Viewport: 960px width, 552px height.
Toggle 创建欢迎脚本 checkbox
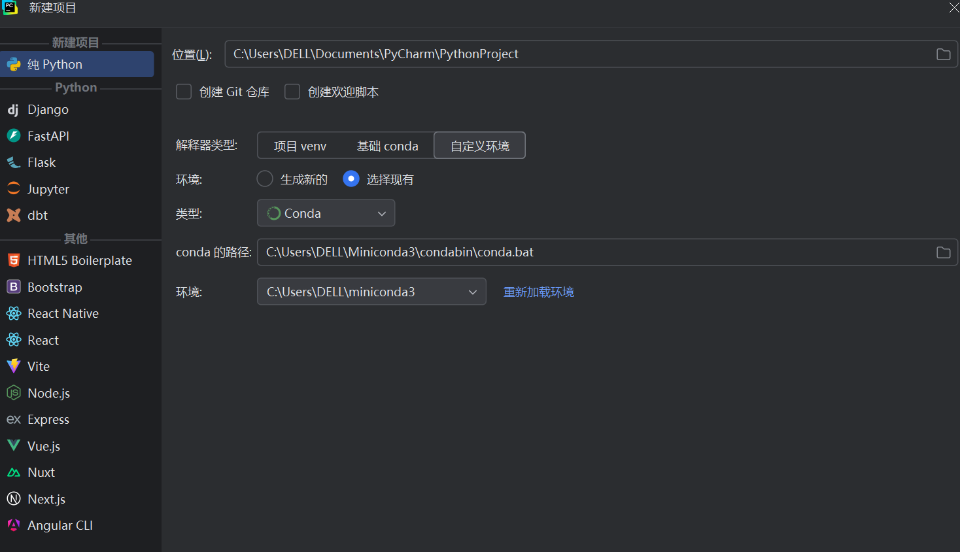click(x=292, y=92)
